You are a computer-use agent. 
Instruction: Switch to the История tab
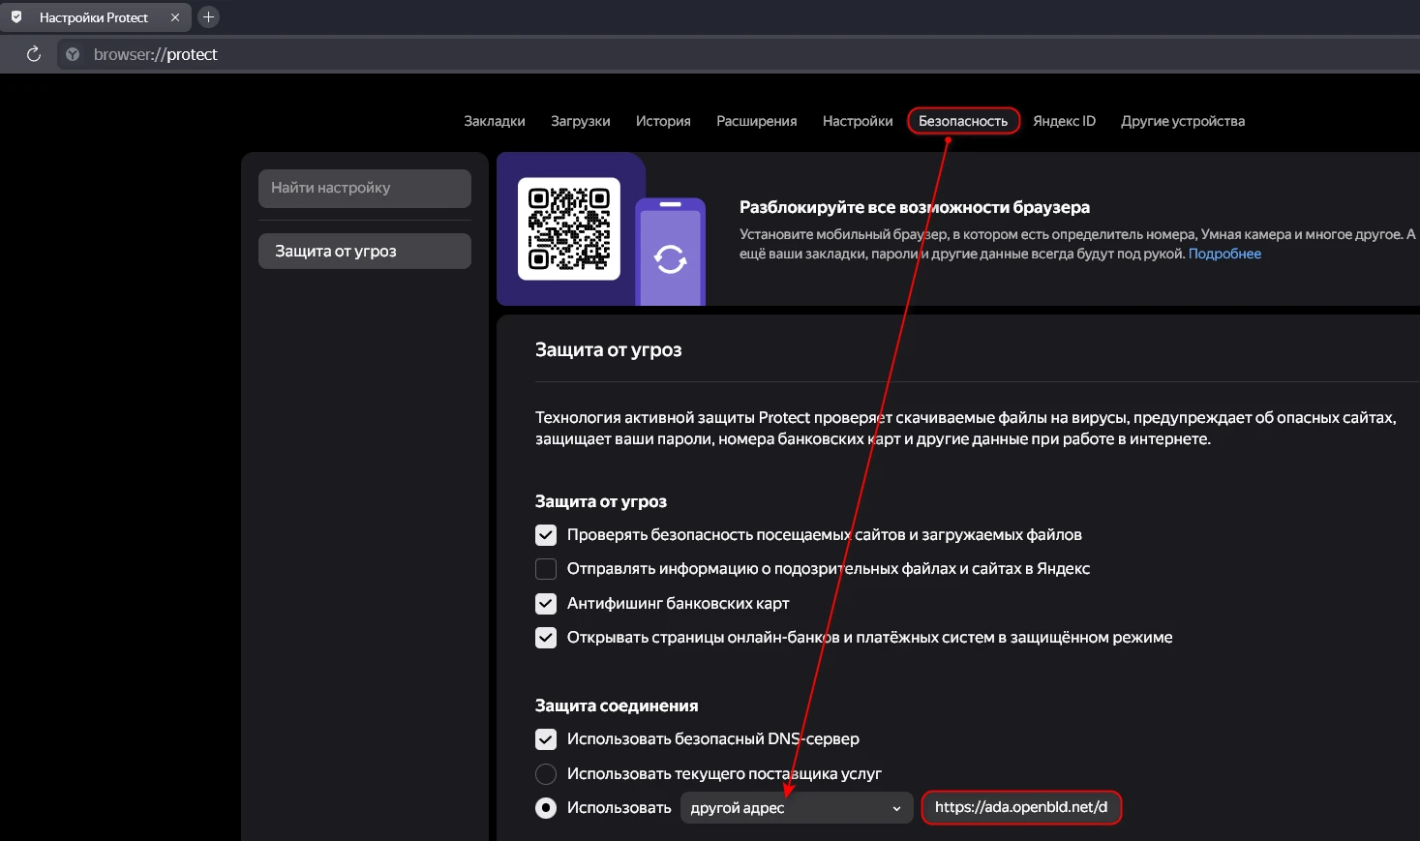[663, 121]
